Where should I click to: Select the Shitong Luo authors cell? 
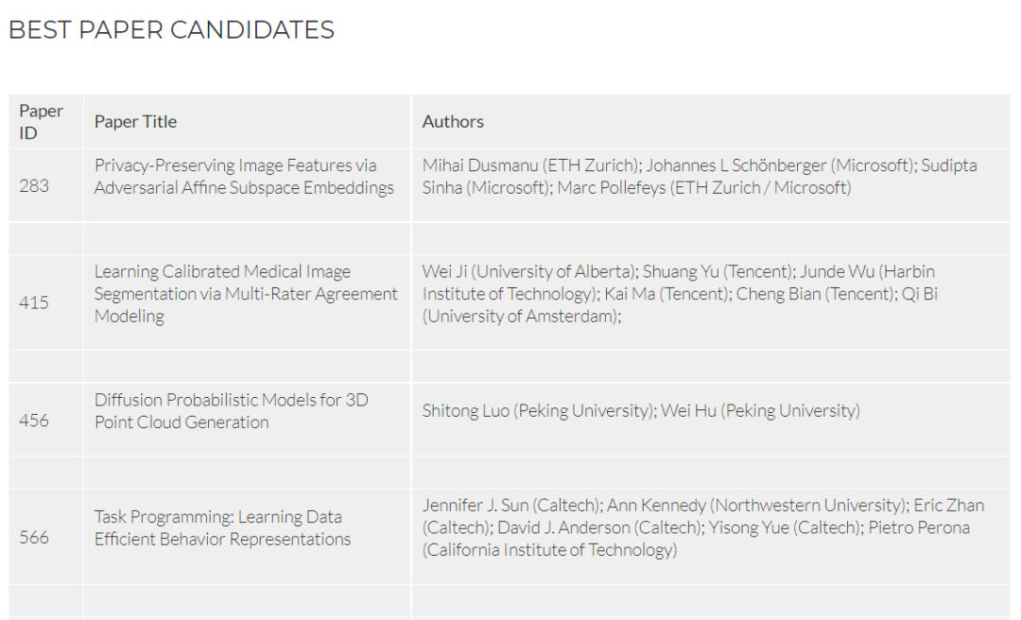coord(711,420)
